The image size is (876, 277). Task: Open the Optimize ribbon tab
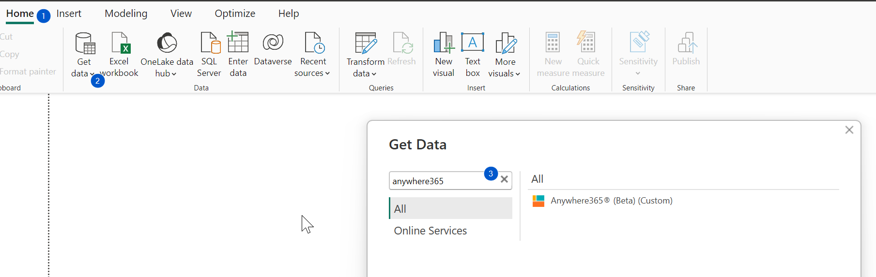coord(235,14)
